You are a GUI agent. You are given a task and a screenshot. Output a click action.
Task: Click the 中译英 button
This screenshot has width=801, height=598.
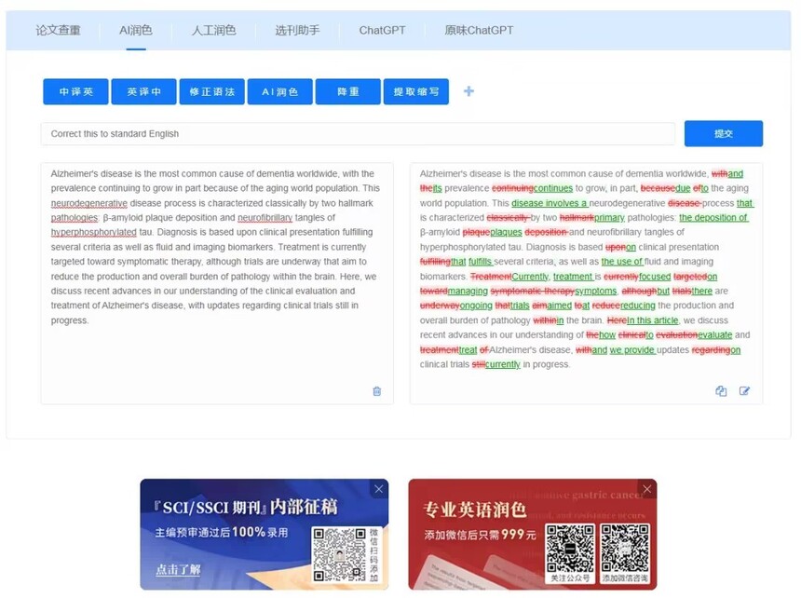tap(75, 91)
